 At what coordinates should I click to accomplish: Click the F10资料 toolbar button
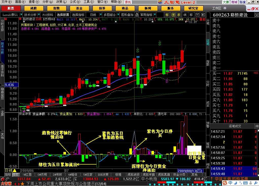tap(48, 15)
